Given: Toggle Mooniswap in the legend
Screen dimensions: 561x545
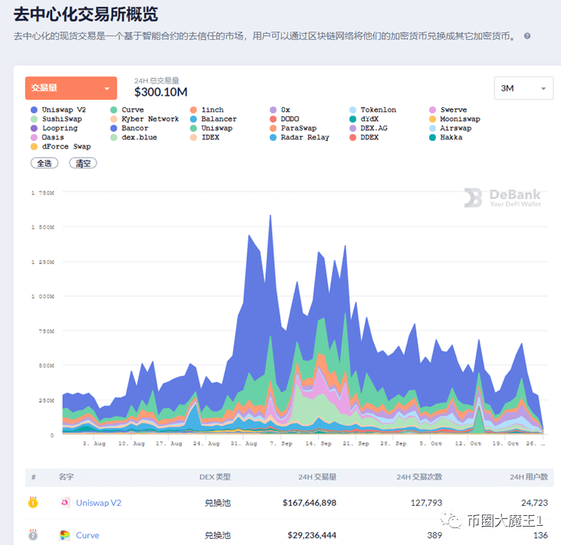Looking at the screenshot, I should coord(454,119).
